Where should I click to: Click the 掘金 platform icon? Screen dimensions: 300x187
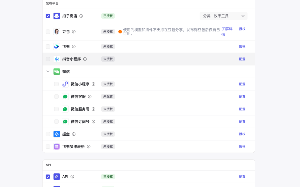(x=57, y=134)
